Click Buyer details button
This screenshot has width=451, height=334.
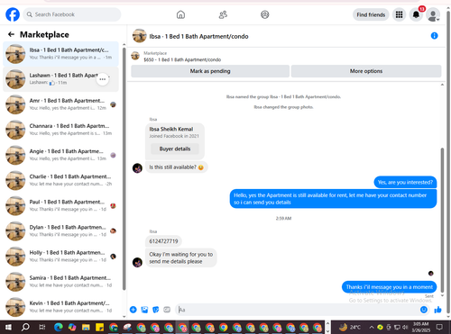175,149
